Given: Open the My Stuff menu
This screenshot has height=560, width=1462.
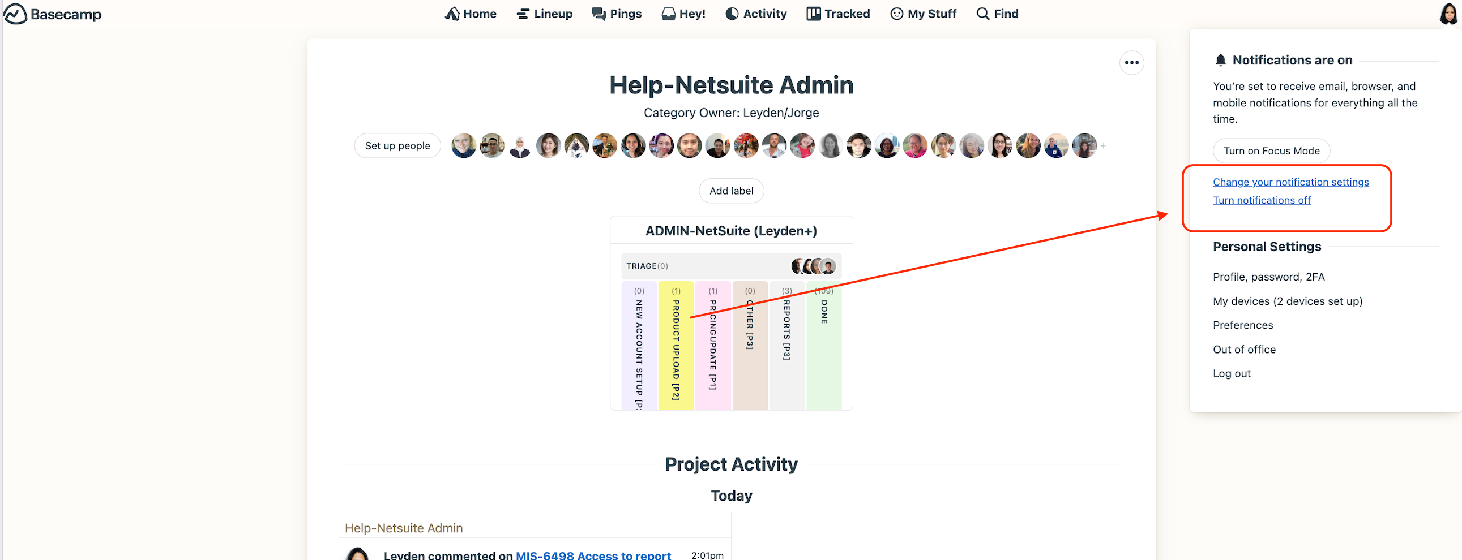Looking at the screenshot, I should pyautogui.click(x=924, y=14).
